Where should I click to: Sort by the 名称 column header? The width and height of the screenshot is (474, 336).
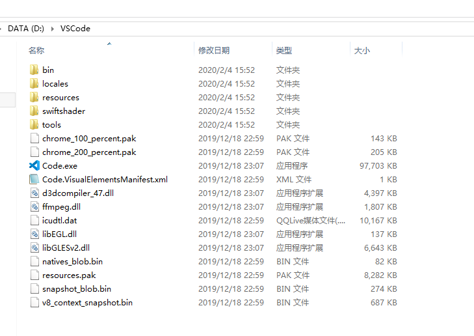coord(36,50)
